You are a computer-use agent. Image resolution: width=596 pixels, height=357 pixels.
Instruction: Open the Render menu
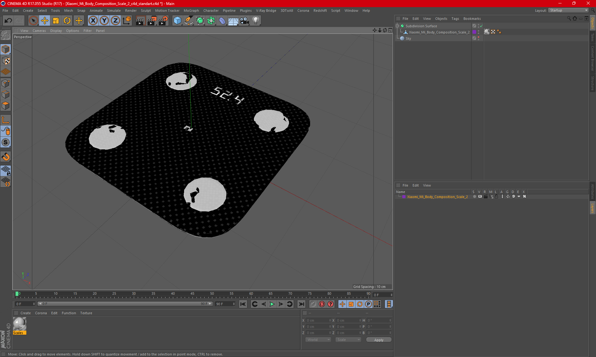click(131, 11)
